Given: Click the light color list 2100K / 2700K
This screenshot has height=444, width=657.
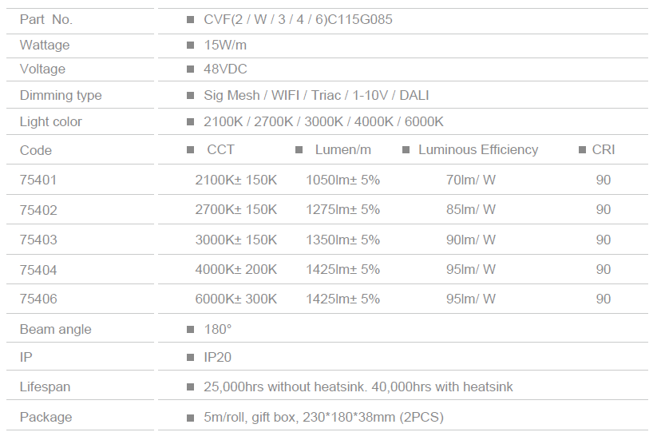Looking at the screenshot, I should point(248,121).
